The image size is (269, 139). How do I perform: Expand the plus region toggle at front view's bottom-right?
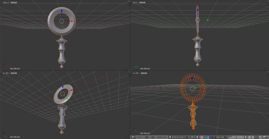126,70
